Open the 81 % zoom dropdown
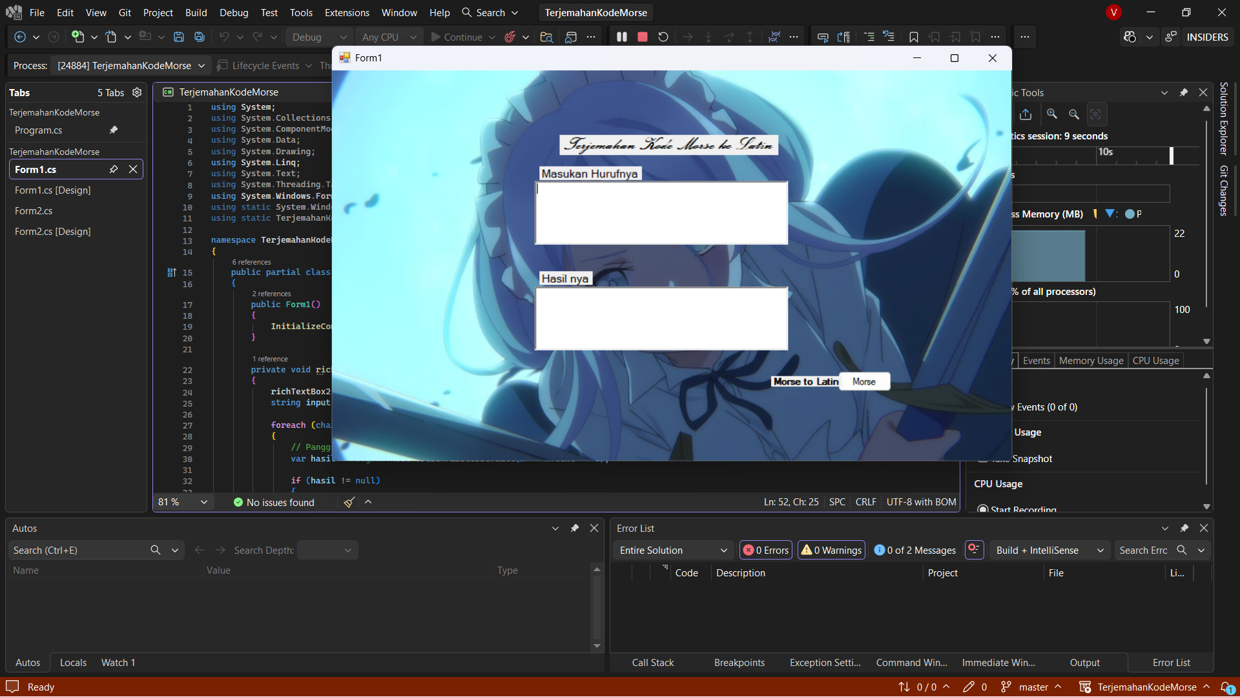Viewport: 1240px width, 697px height. [185, 502]
